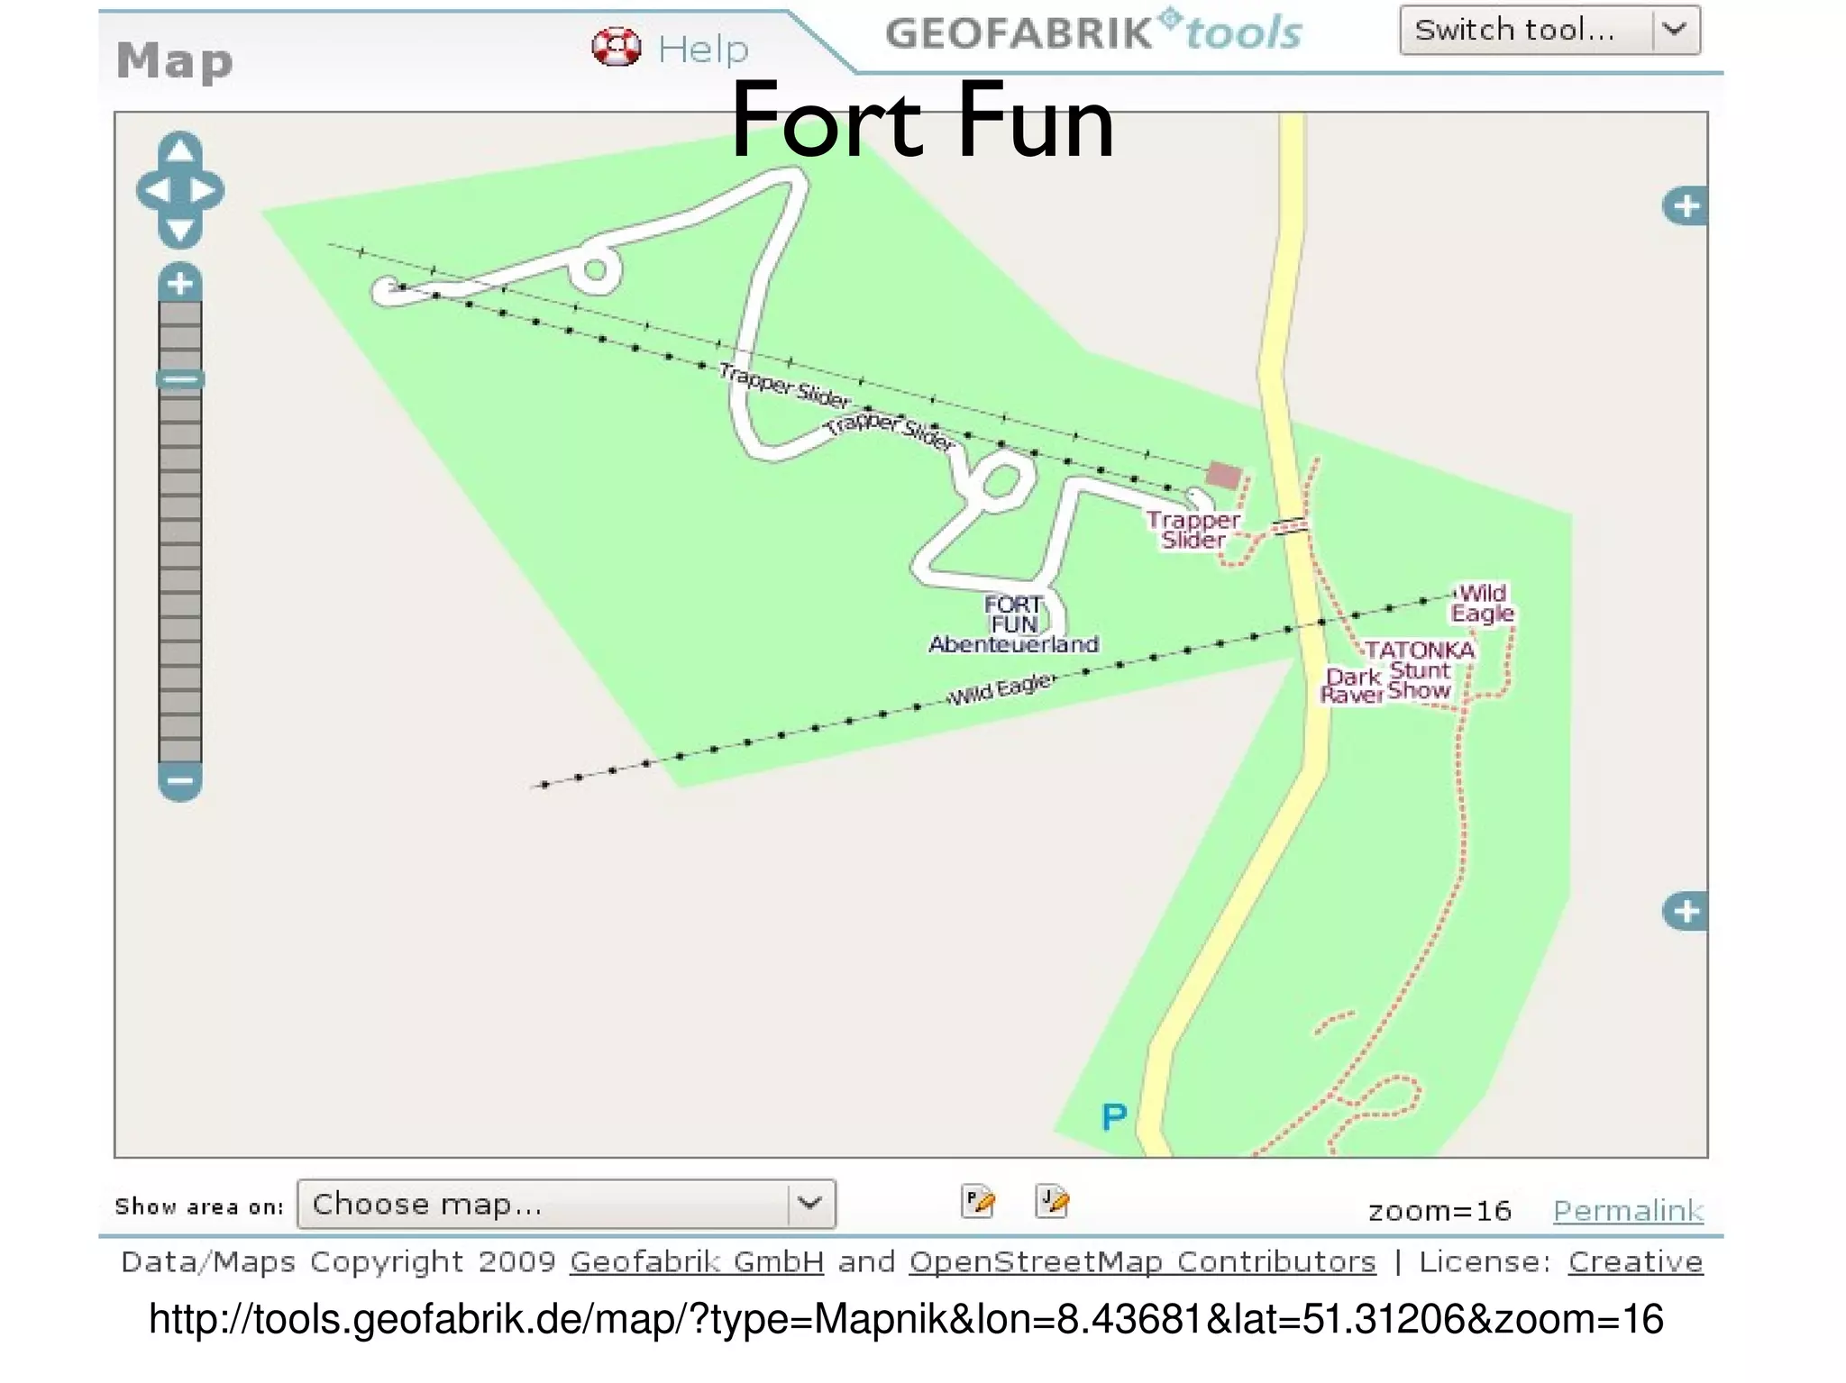1846x1383 pixels.
Task: Zoom out with the slider minus button
Action: (180, 781)
